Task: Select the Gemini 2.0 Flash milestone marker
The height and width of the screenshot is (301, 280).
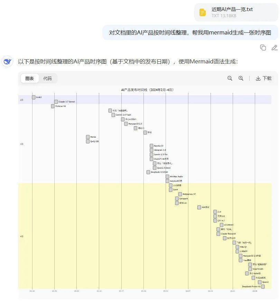Action: click(x=113, y=115)
